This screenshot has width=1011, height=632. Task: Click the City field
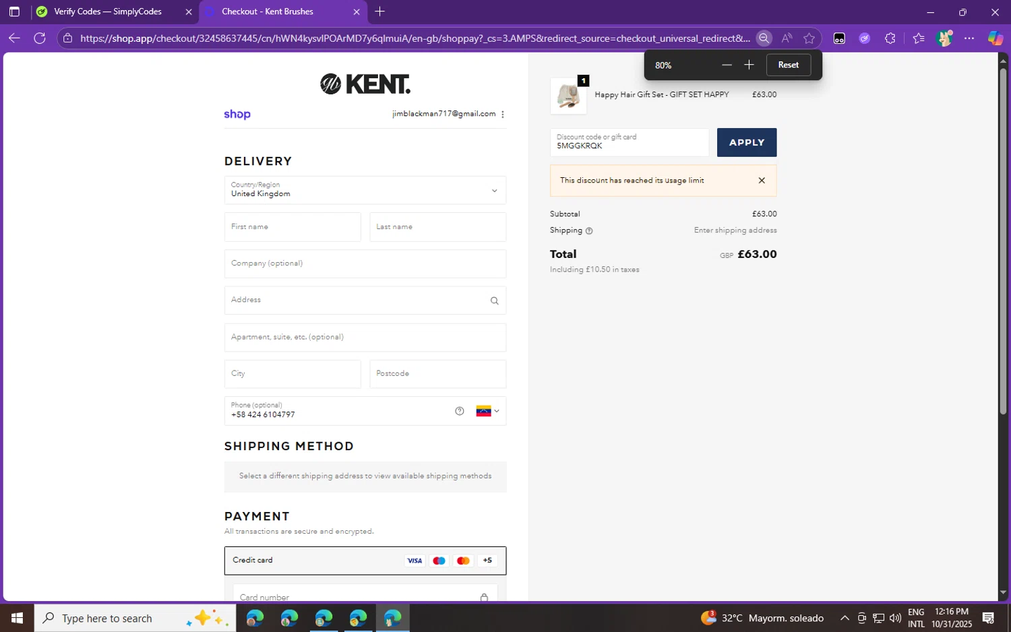point(293,373)
